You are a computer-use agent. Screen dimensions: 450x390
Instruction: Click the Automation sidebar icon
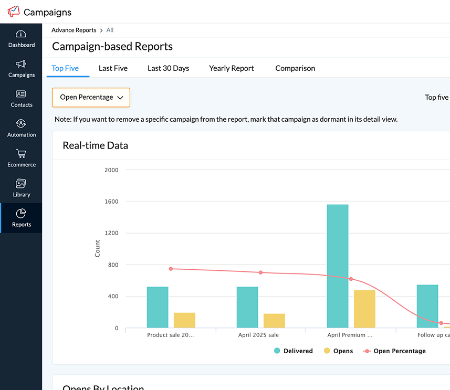pos(21,128)
